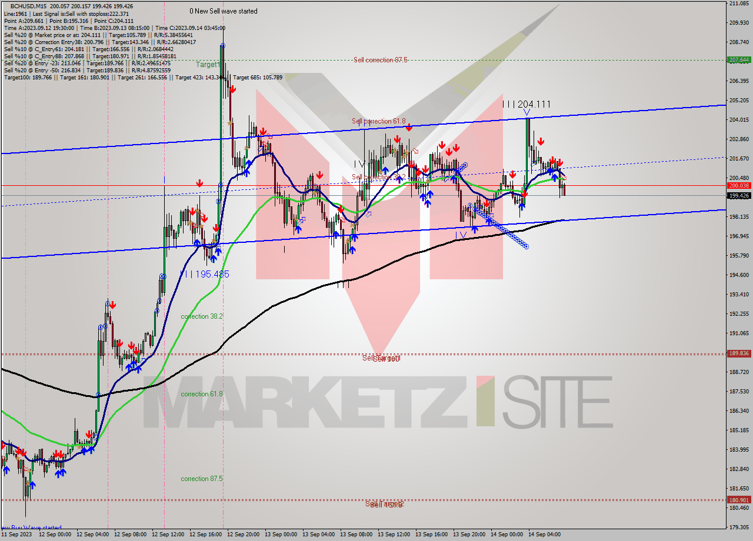Image resolution: width=753 pixels, height=541 pixels.
Task: Click the '14 Sep 04:00' time label
Action: click(x=544, y=535)
